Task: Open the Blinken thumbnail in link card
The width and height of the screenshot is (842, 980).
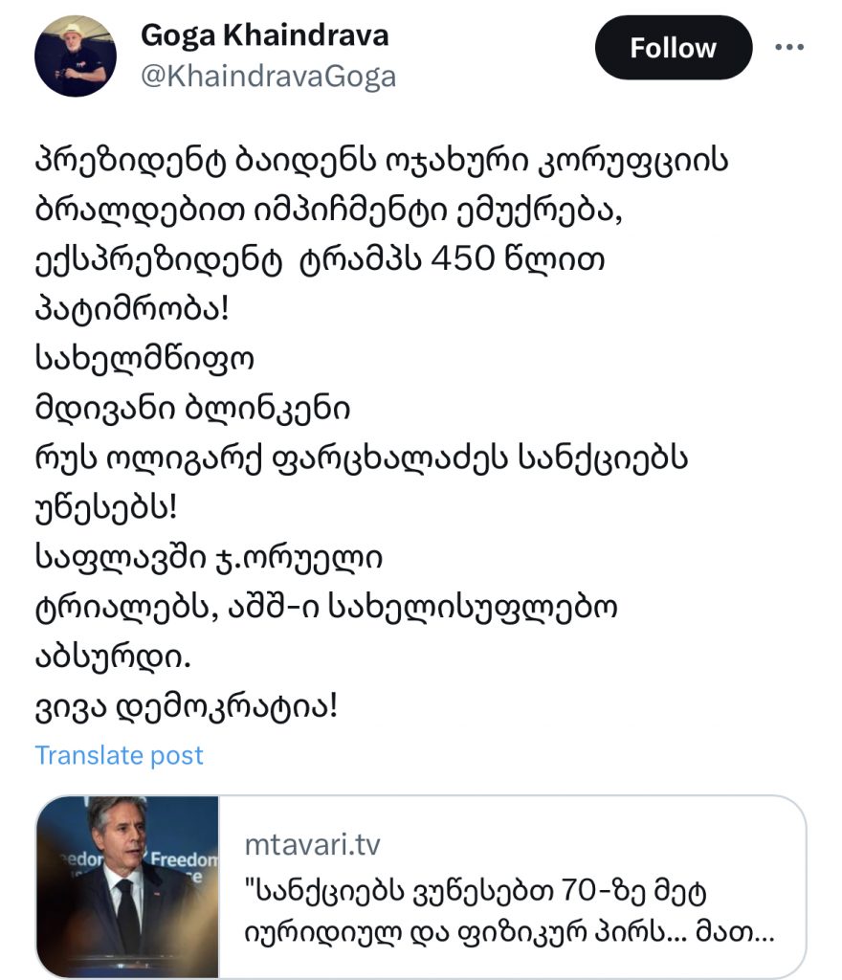Action: pos(127,886)
